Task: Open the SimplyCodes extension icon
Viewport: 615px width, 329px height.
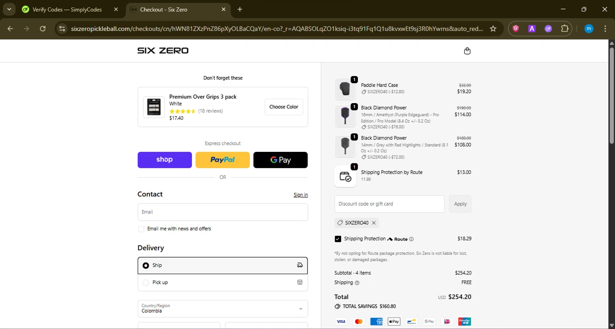Action: click(x=548, y=29)
